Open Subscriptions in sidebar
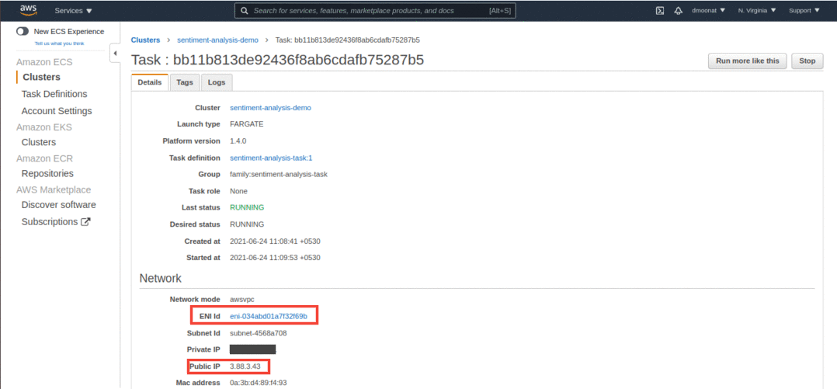 point(50,222)
